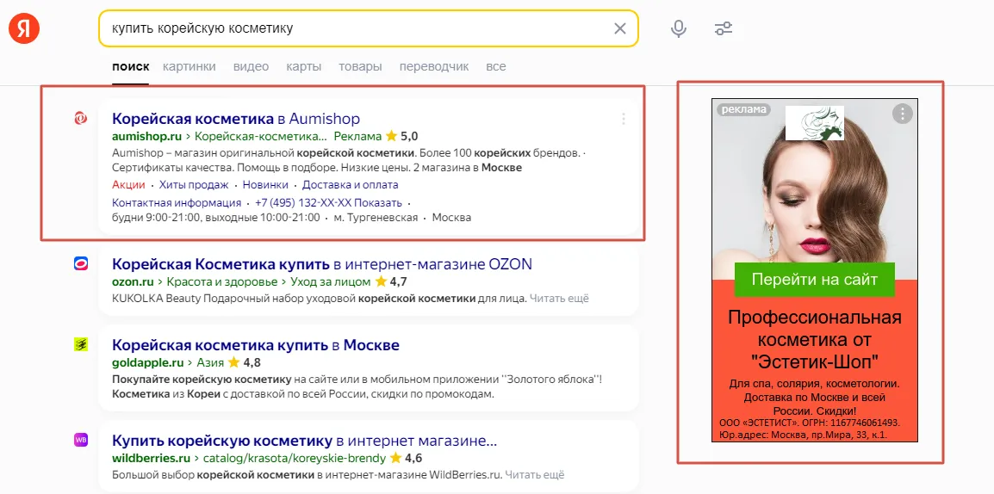Click the Wildberries WB favicon
The height and width of the screenshot is (494, 994).
pos(80,439)
